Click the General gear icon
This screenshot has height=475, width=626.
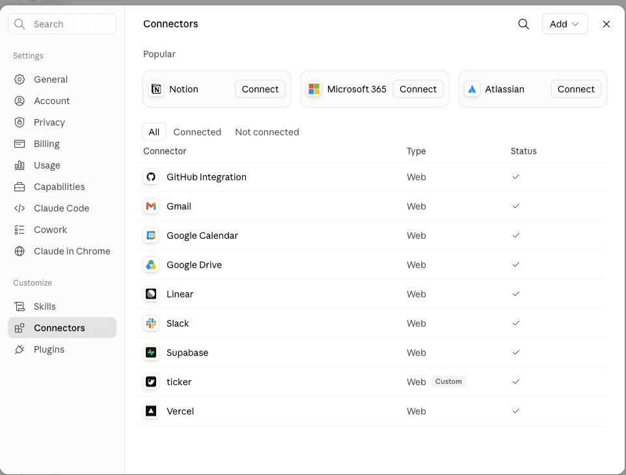point(20,79)
